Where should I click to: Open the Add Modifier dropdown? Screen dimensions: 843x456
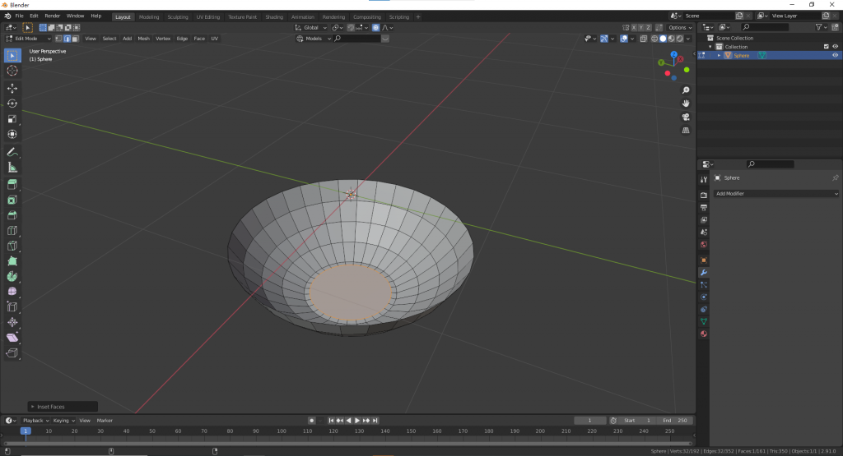click(x=776, y=194)
